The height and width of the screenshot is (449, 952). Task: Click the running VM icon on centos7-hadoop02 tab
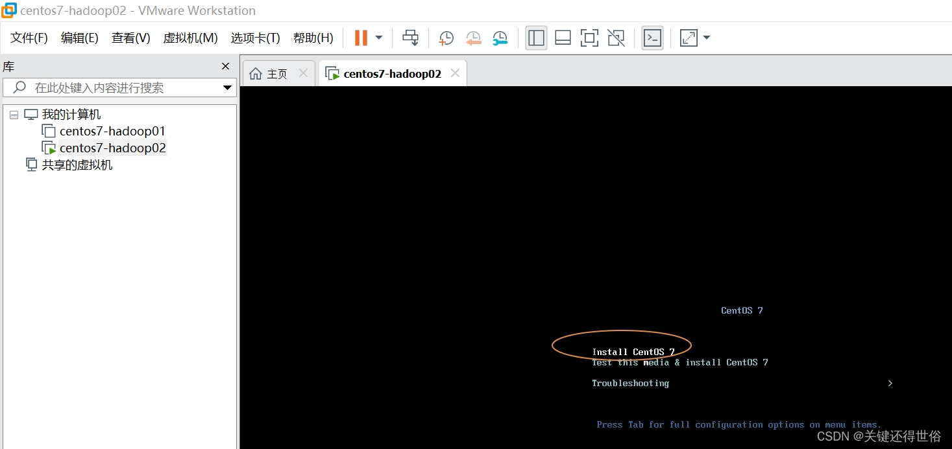point(332,73)
